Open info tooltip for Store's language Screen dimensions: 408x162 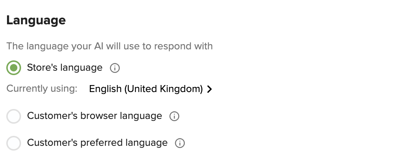[115, 68]
